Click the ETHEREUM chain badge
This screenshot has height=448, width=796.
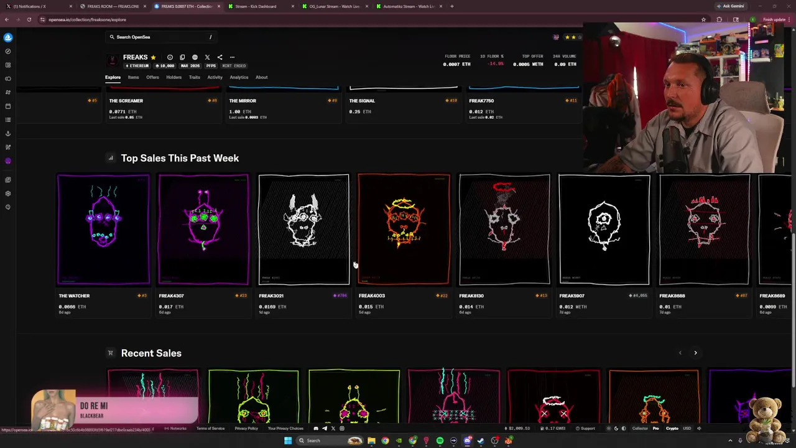click(x=137, y=66)
